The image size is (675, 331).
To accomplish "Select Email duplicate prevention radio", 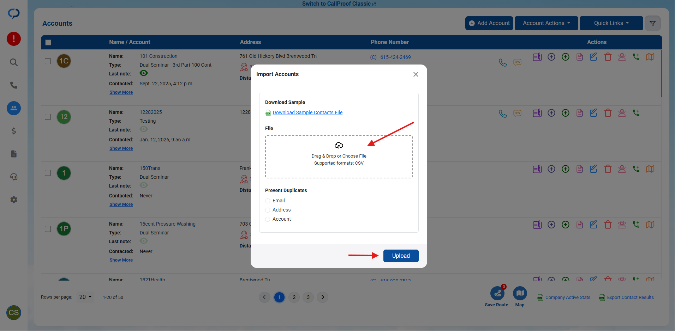I will coord(268,201).
